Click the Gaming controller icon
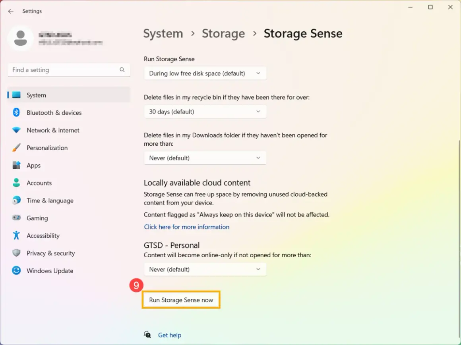Viewport: 461px width, 345px height. (16, 218)
